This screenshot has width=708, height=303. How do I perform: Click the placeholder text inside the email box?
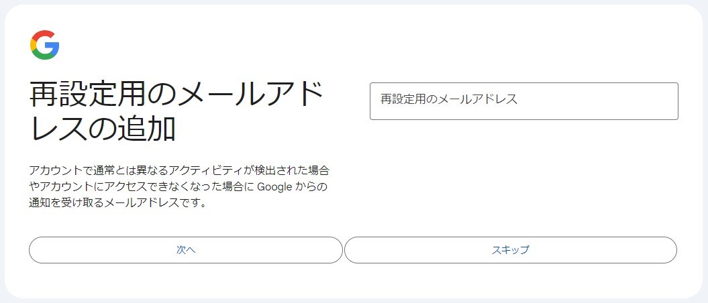(449, 99)
